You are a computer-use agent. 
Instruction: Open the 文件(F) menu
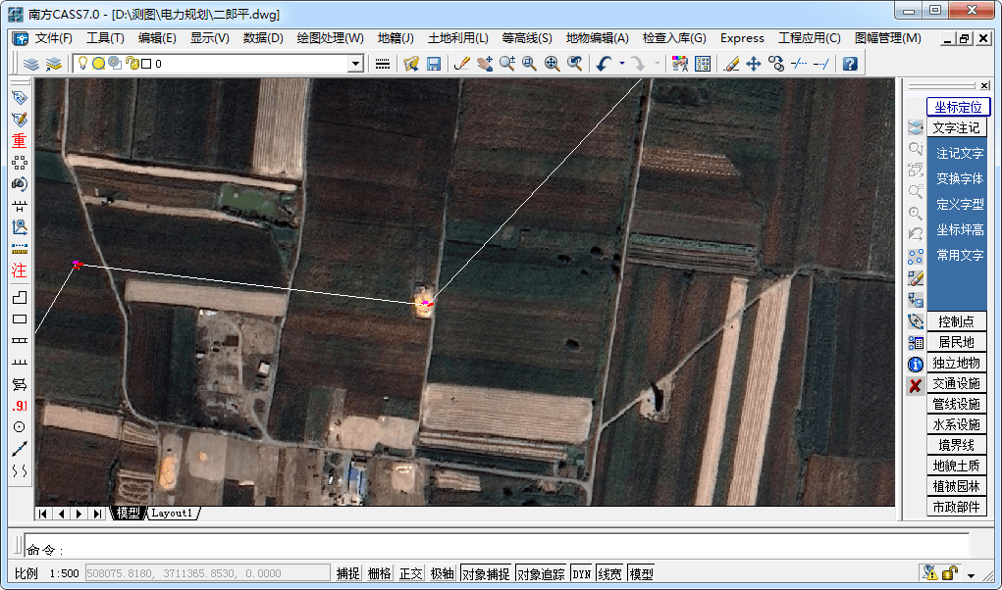point(54,38)
